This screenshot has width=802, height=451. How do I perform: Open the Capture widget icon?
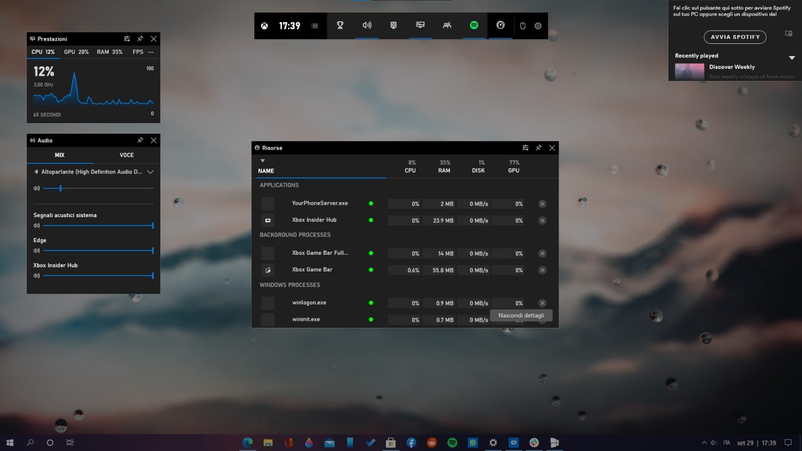(393, 25)
